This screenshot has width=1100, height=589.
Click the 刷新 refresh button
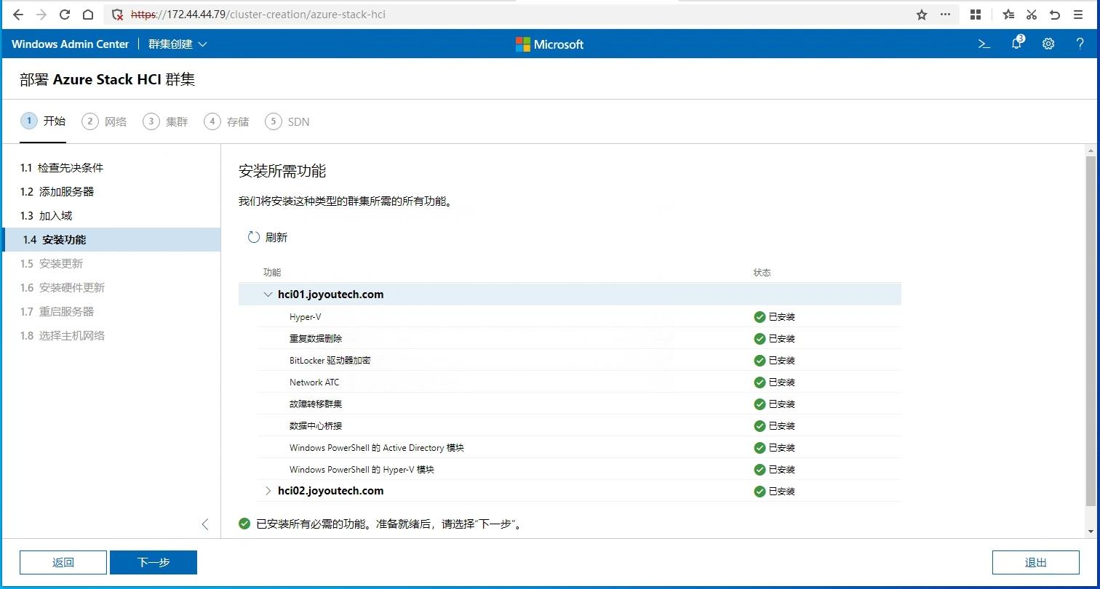(x=268, y=237)
